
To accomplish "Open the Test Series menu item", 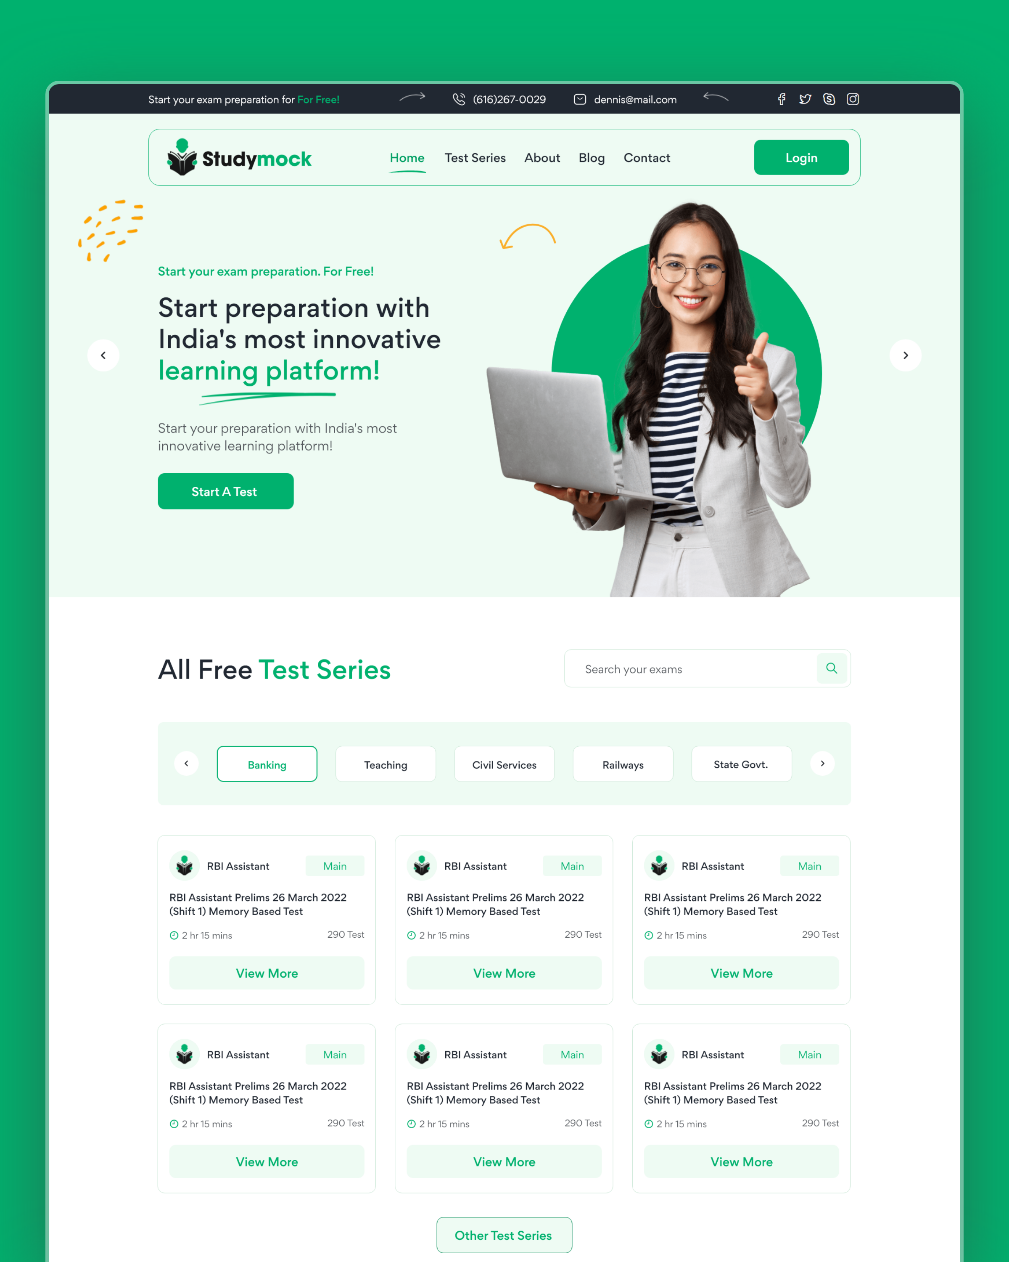I will (x=475, y=158).
